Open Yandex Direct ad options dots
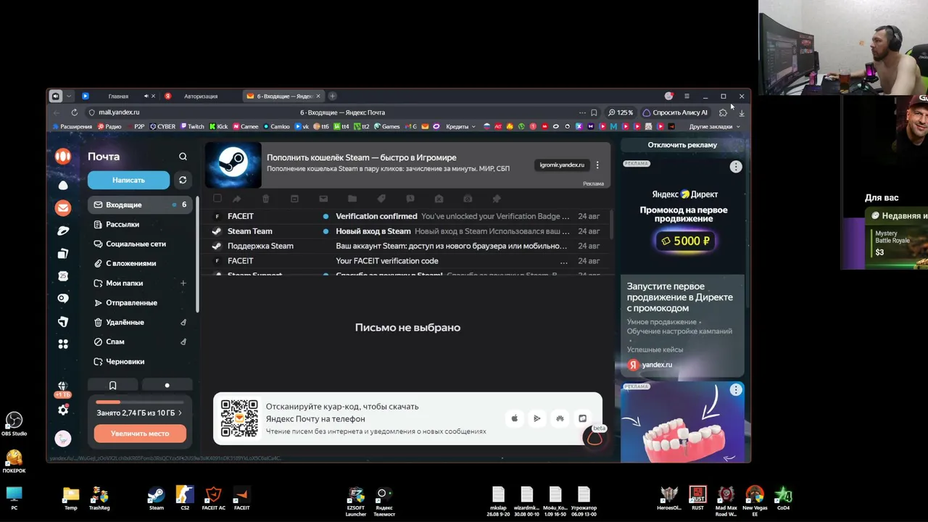The image size is (928, 522). coord(736,167)
